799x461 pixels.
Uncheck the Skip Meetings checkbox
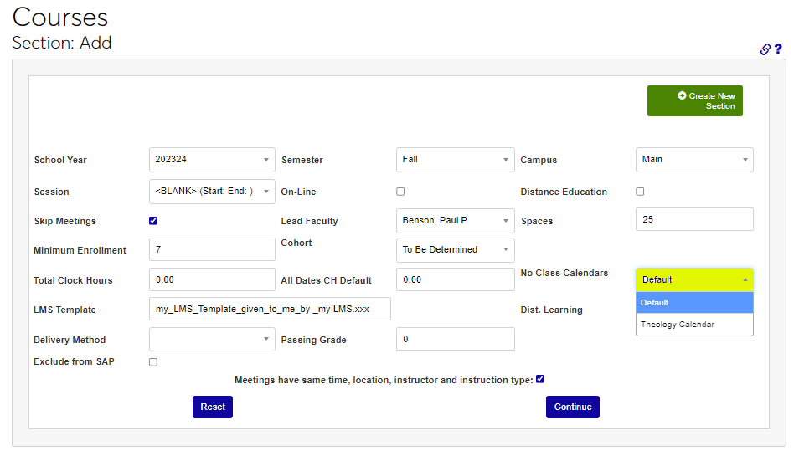click(153, 221)
